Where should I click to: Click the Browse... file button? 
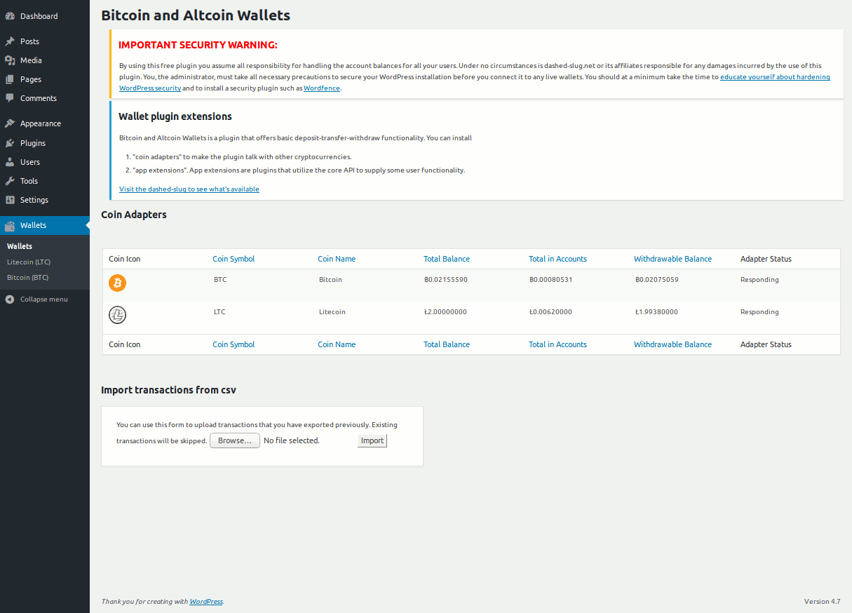(235, 440)
